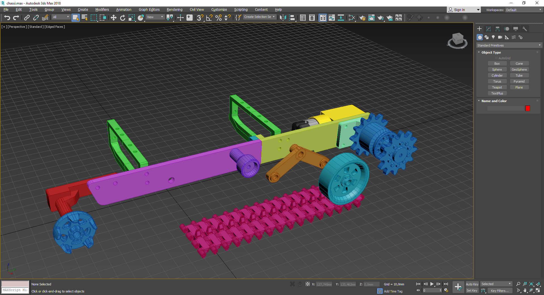Click the Mirror tool icon
The width and height of the screenshot is (544, 295).
pos(282,18)
